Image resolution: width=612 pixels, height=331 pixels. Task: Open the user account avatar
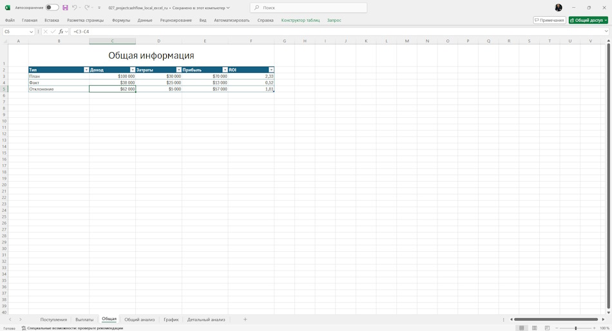(x=559, y=8)
